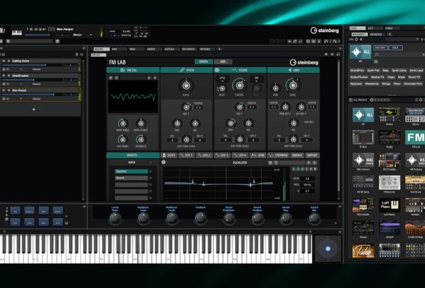Viewport: 425px width, 288px height.
Task: Filter presets by Organ tag
Action: (391, 77)
